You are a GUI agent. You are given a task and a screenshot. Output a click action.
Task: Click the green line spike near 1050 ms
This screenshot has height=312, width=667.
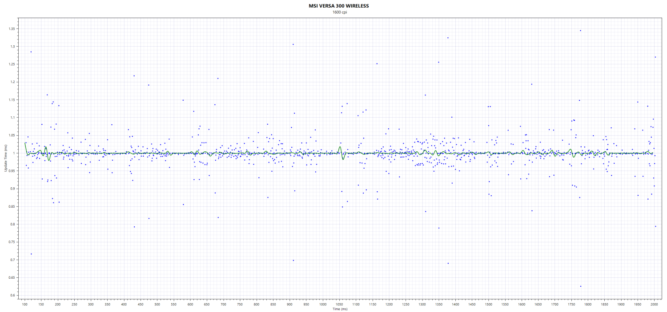tap(340, 147)
